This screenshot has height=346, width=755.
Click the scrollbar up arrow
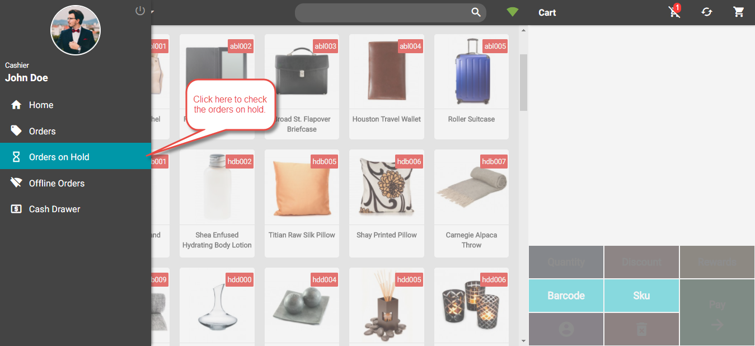point(524,30)
